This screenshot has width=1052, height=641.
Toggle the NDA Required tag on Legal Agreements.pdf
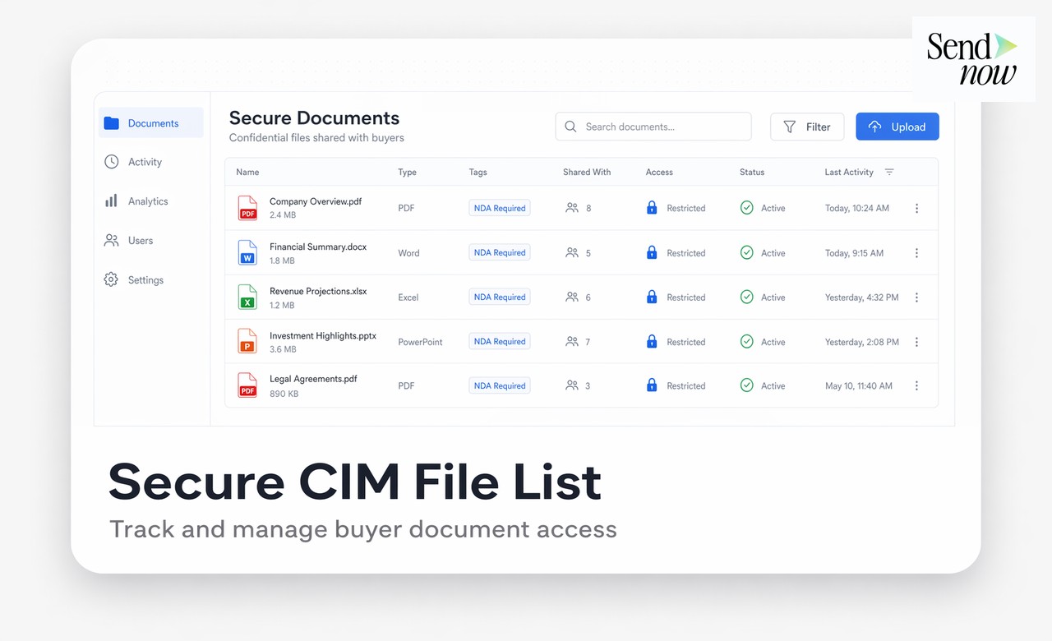pos(499,385)
